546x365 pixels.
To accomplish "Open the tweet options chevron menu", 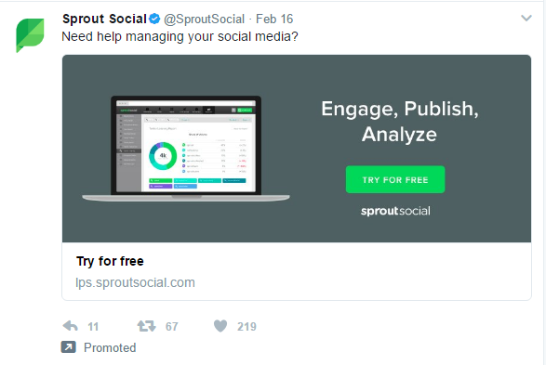I will (526, 18).
